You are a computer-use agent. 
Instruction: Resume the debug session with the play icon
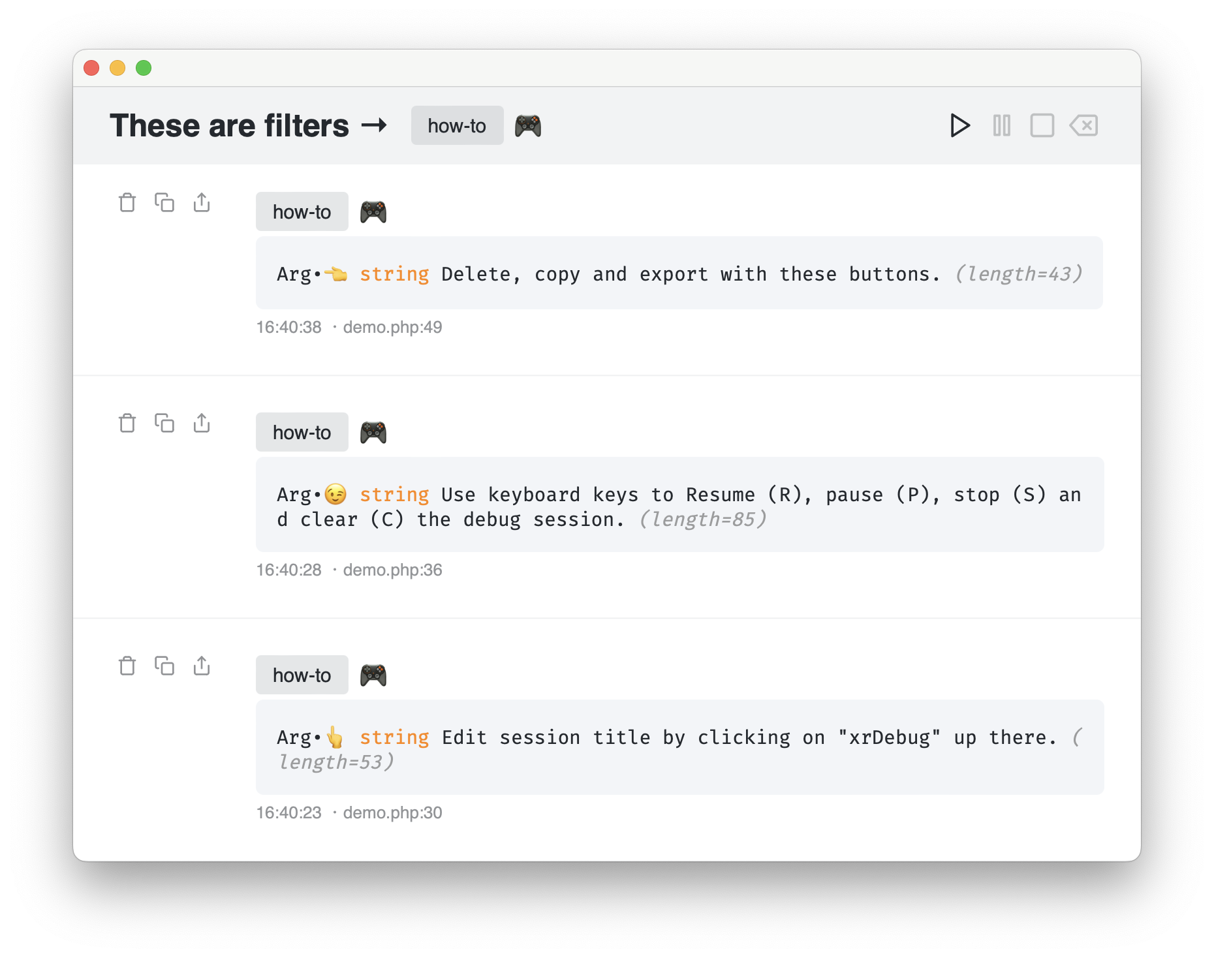point(959,125)
